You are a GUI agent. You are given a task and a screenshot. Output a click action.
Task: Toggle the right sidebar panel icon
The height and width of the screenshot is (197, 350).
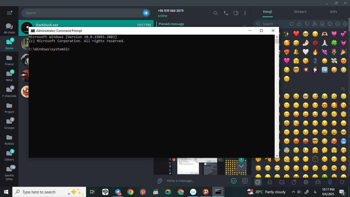[236, 13]
